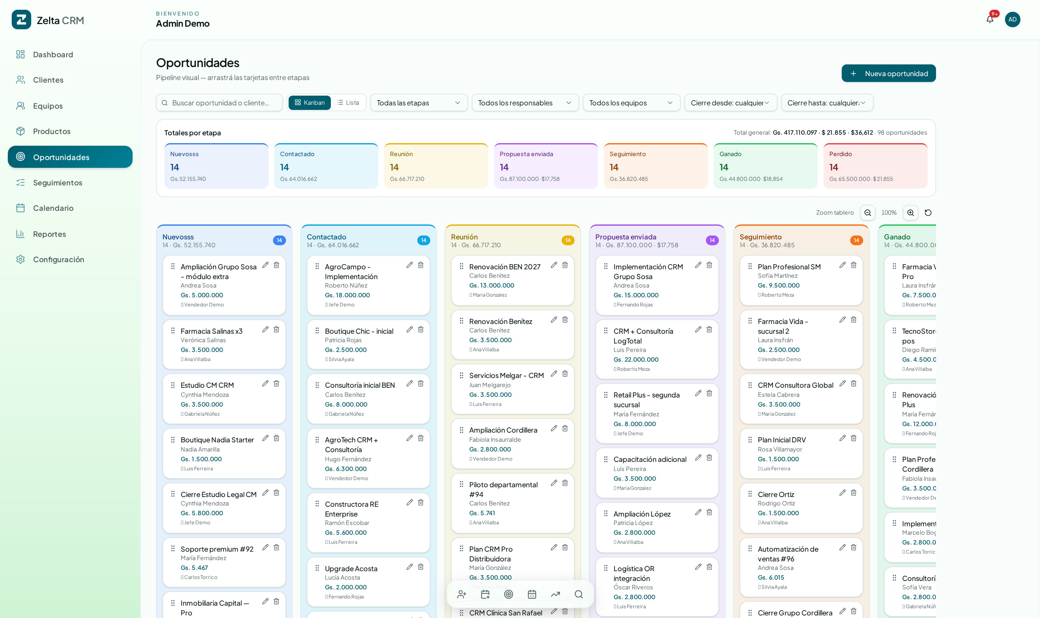This screenshot has width=1040, height=618.
Task: Click the 98 oportunidades total text
Action: coord(902,132)
